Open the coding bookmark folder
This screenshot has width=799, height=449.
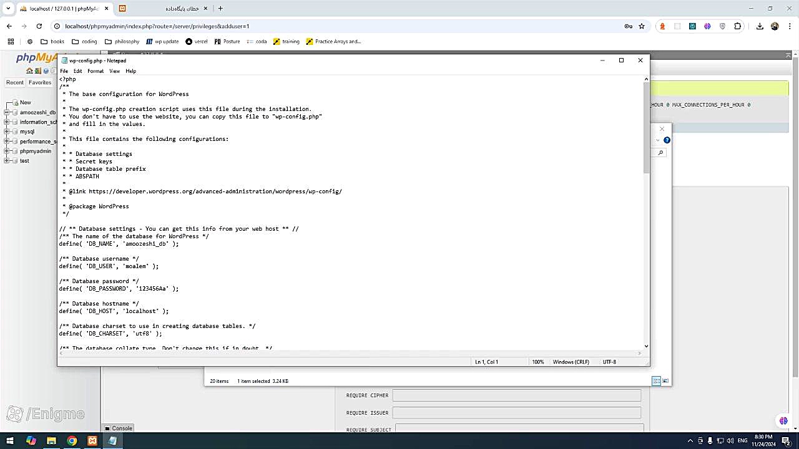[x=85, y=42]
